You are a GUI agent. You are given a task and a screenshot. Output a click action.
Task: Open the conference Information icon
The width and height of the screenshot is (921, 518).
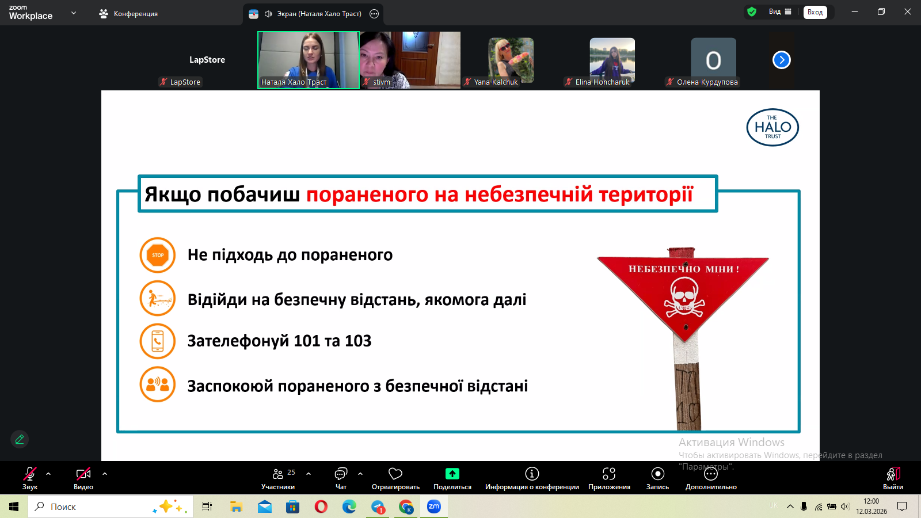532,474
